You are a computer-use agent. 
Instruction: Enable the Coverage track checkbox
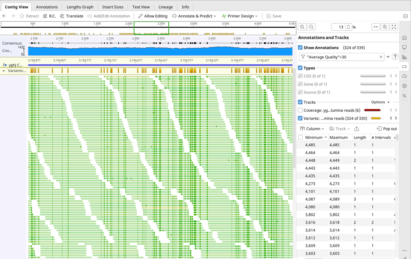(300, 110)
